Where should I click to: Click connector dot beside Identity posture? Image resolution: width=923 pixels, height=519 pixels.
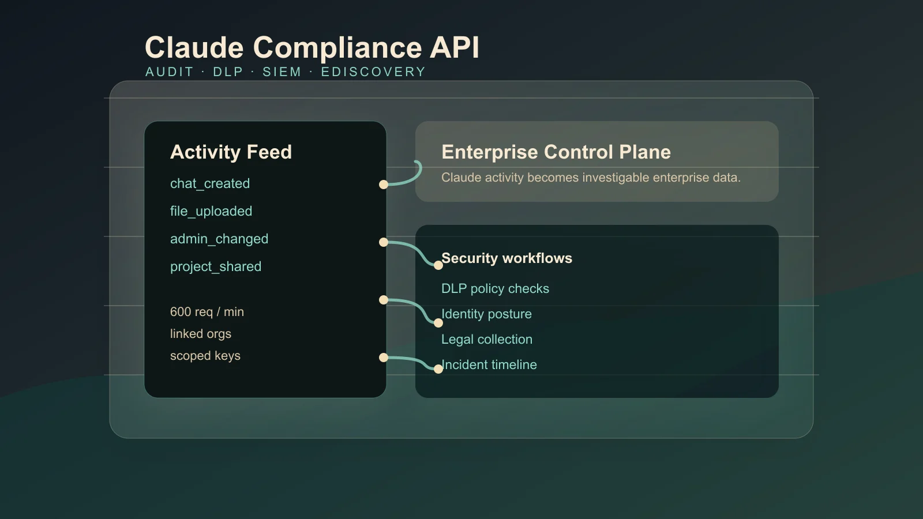(x=438, y=323)
